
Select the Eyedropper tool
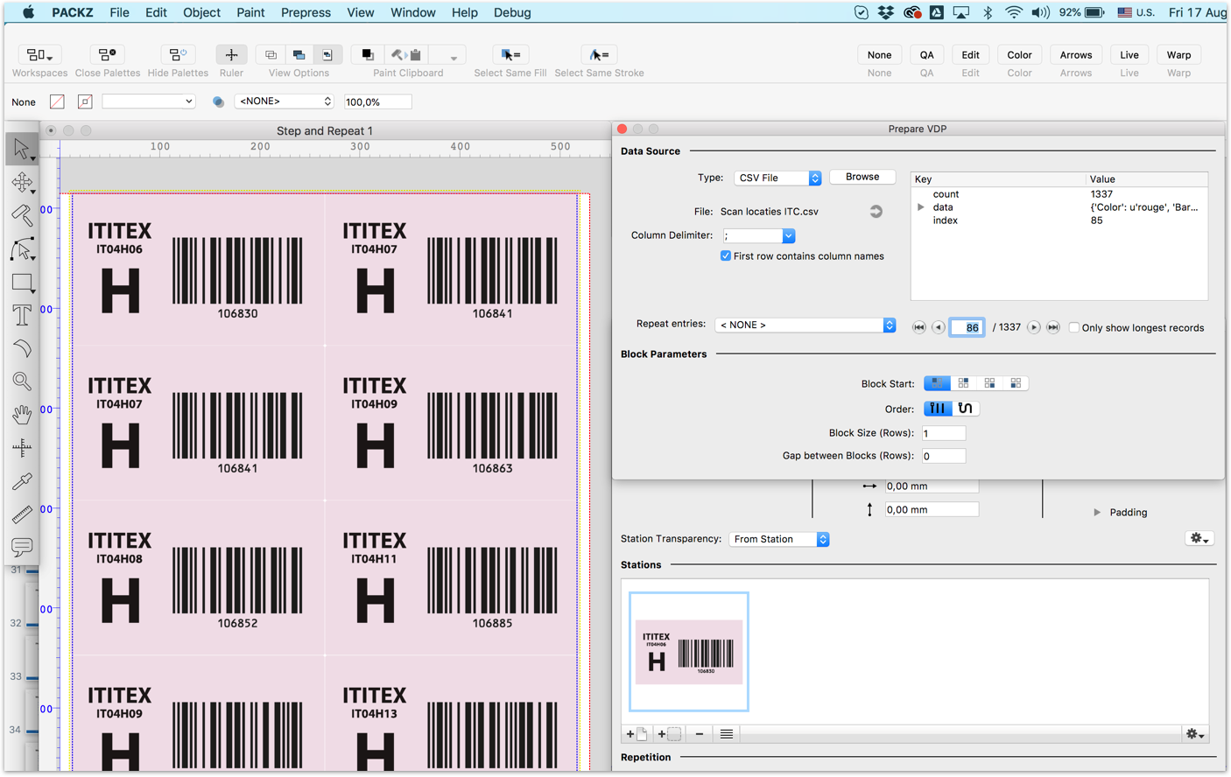point(22,481)
